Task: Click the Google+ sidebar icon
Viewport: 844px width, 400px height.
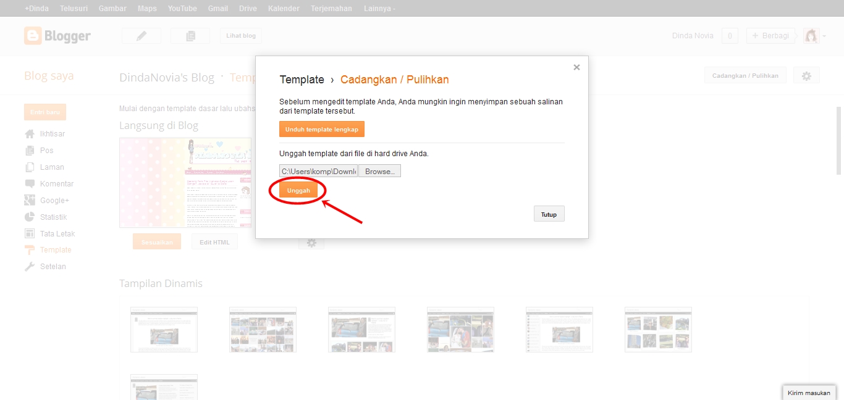Action: tap(30, 201)
